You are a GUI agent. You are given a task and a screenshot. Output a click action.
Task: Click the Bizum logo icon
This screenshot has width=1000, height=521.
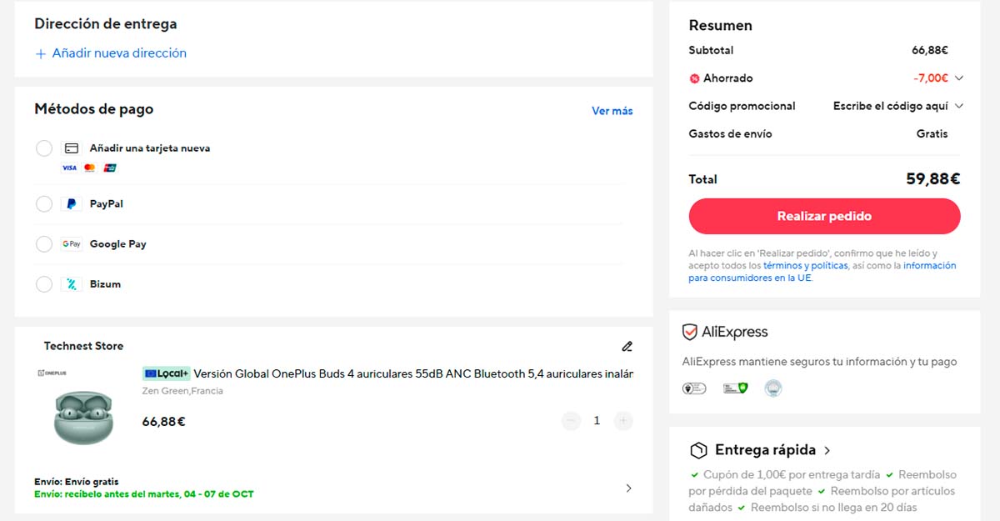(72, 284)
